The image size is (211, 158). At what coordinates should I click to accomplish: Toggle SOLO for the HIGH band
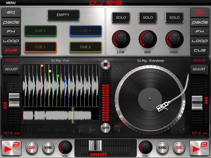(x=174, y=18)
